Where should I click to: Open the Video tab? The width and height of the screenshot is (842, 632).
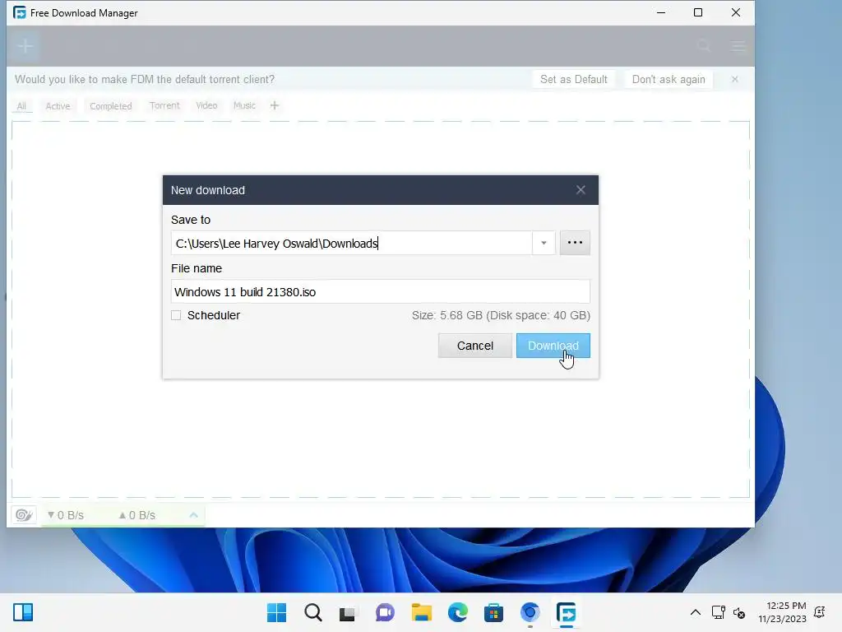tap(206, 106)
